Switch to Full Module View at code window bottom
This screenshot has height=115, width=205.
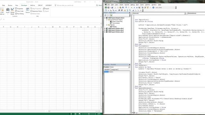[x=134, y=113]
